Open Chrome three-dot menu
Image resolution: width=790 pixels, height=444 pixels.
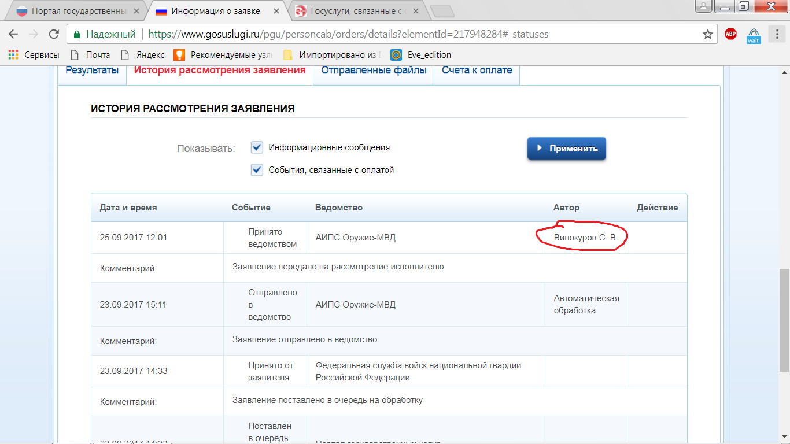pyautogui.click(x=776, y=34)
